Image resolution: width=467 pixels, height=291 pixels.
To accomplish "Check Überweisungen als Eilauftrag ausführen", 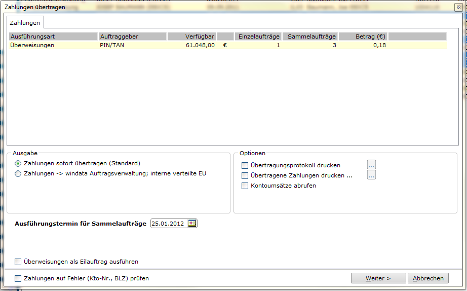I will tap(18, 262).
